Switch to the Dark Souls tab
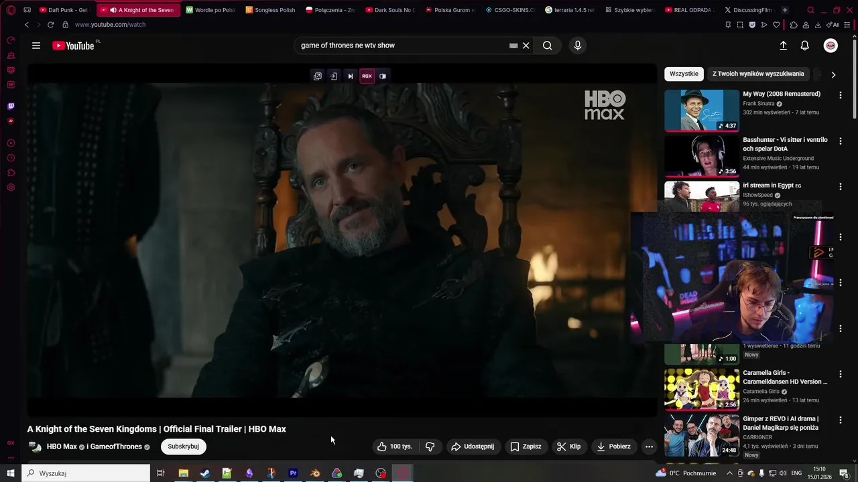 point(391,10)
